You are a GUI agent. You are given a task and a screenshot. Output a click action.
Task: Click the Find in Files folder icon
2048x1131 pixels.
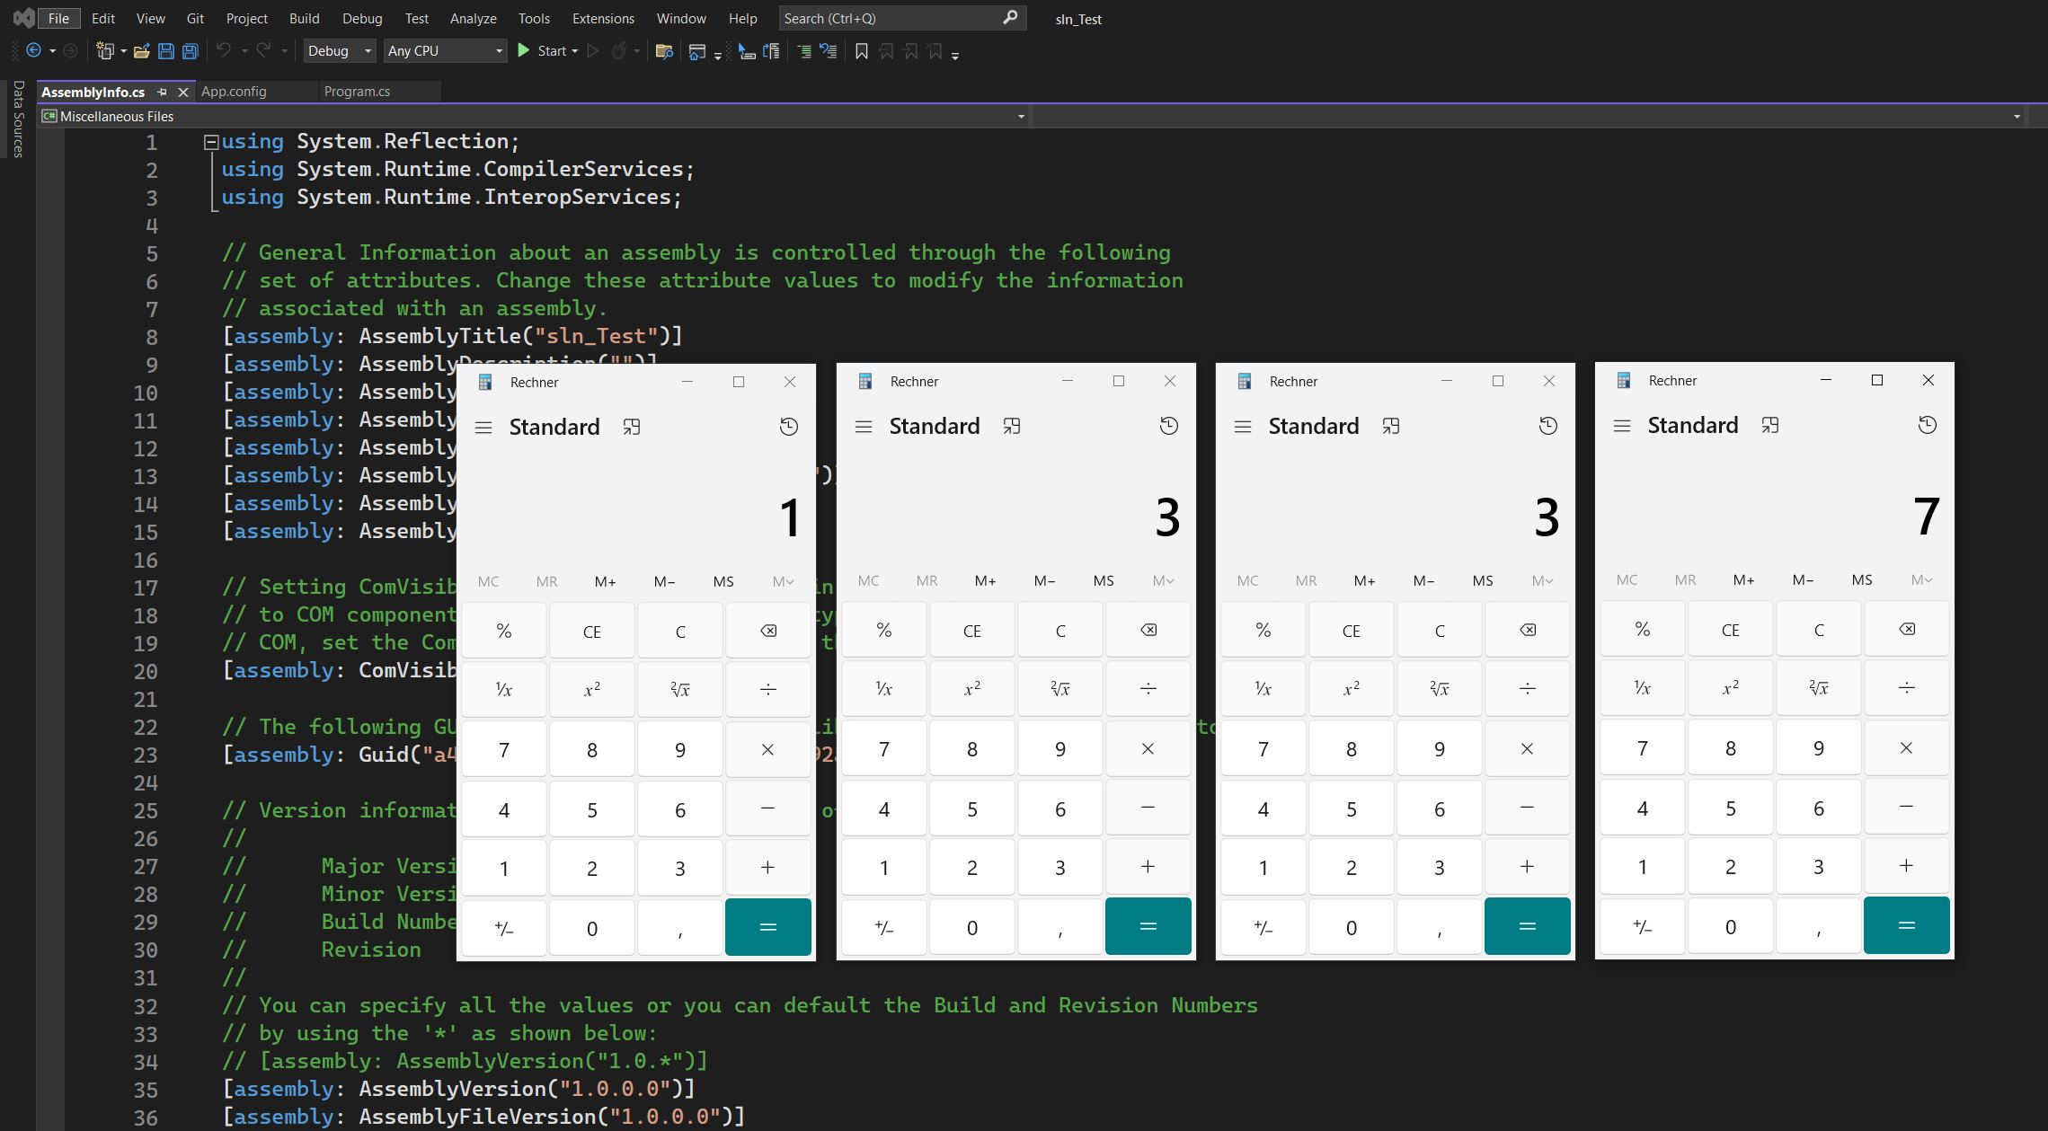pyautogui.click(x=664, y=51)
